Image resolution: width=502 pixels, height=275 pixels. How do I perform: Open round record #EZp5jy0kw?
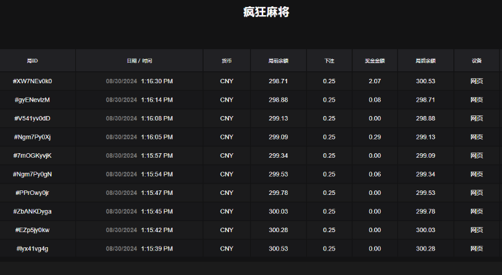[32, 230]
